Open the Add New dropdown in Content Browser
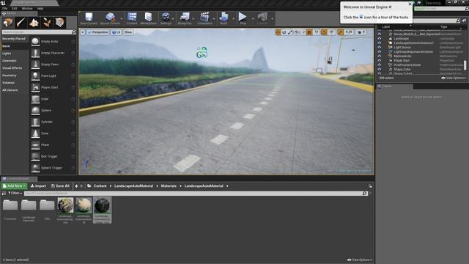 14,186
